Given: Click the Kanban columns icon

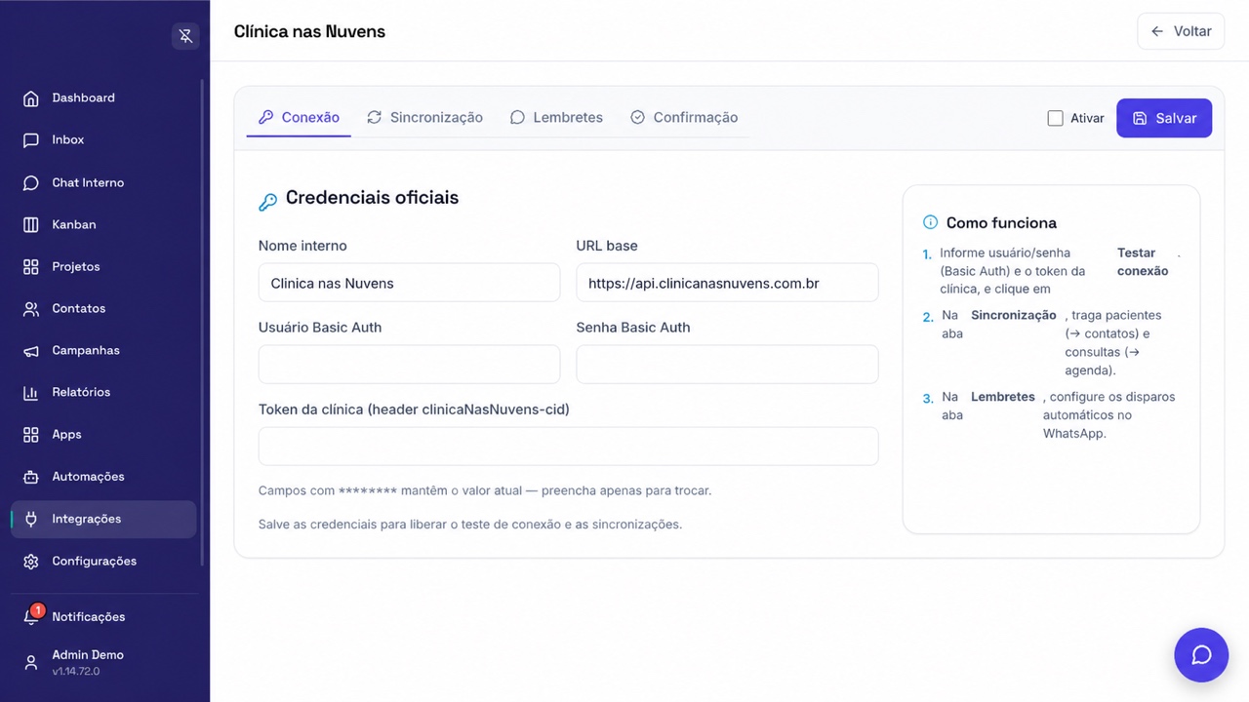Looking at the screenshot, I should (x=31, y=225).
